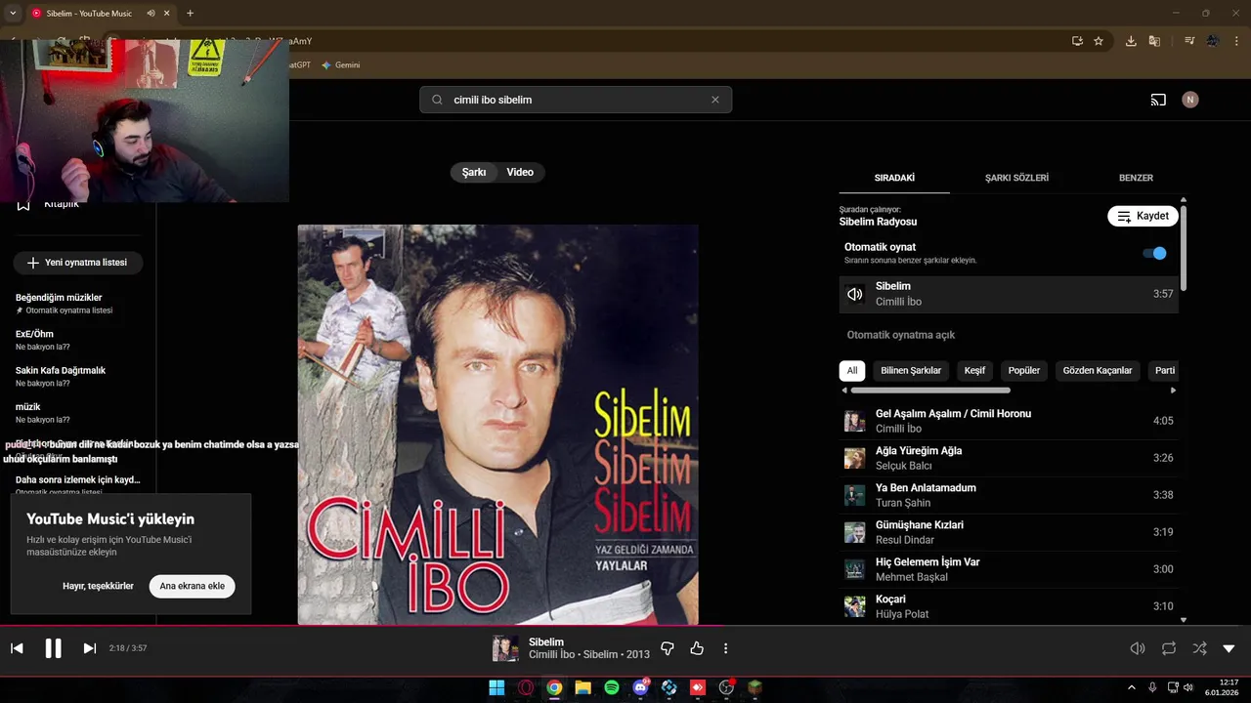Toggle shuffle in player bar
Image resolution: width=1251 pixels, height=703 pixels.
pyautogui.click(x=1199, y=648)
